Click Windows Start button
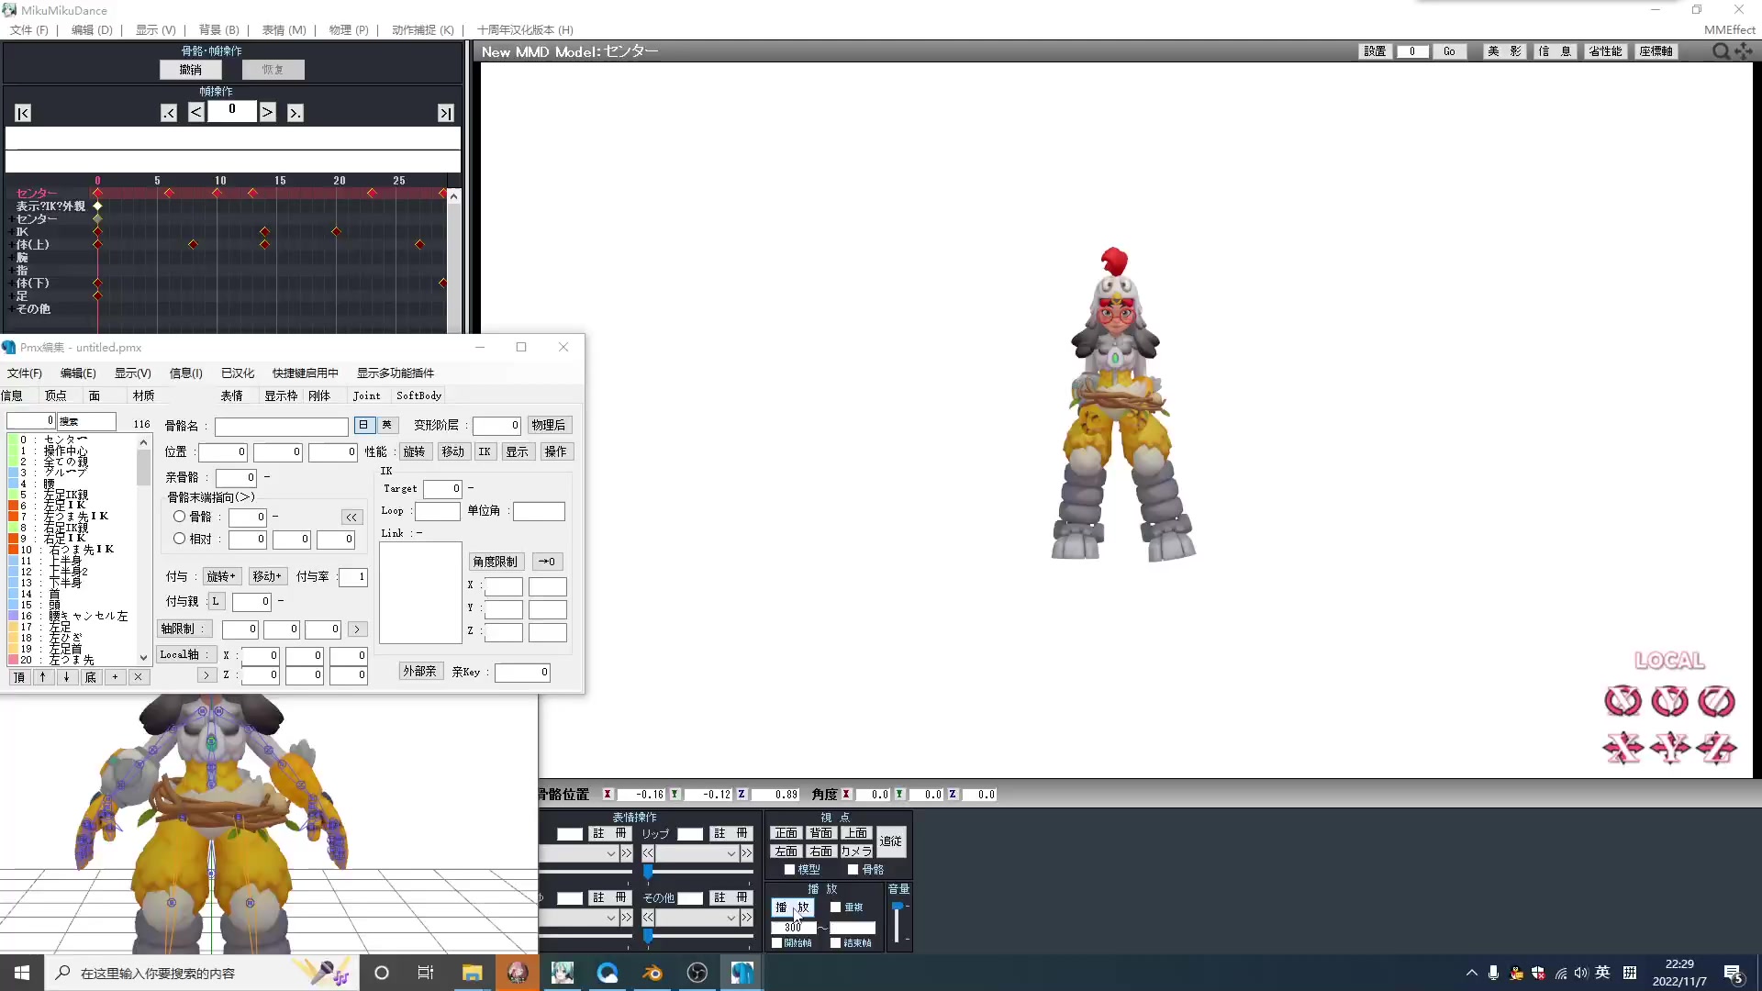This screenshot has width=1762, height=991. click(x=22, y=973)
